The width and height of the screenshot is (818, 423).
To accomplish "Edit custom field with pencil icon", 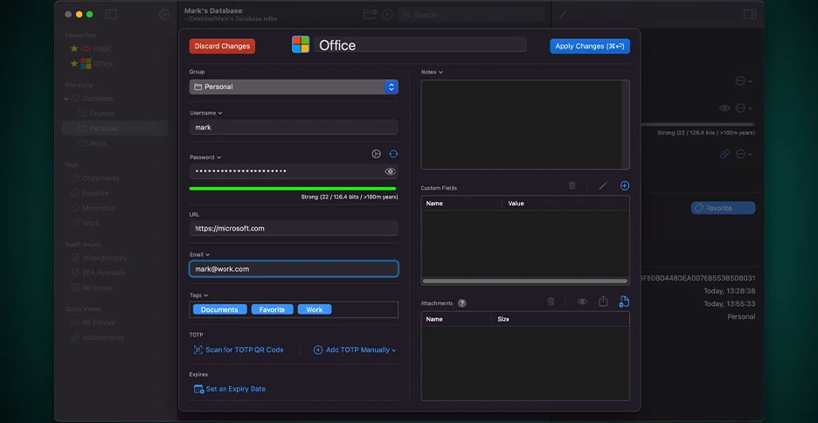I will 603,185.
